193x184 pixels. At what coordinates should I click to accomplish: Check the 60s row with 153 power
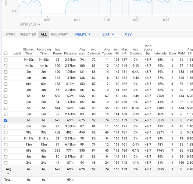(6, 84)
